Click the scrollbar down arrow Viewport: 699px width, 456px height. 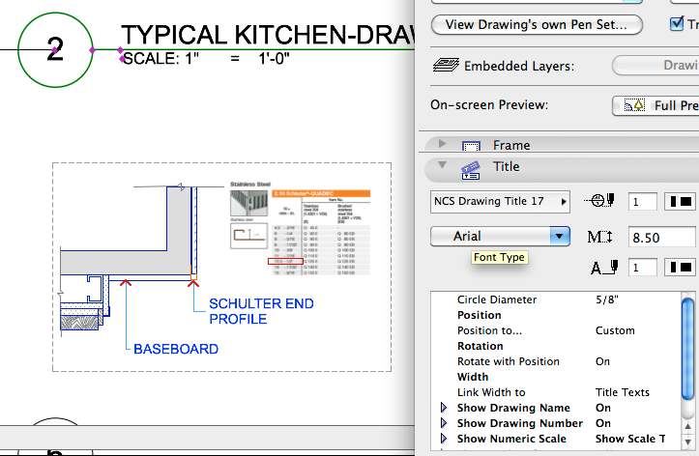click(x=687, y=442)
